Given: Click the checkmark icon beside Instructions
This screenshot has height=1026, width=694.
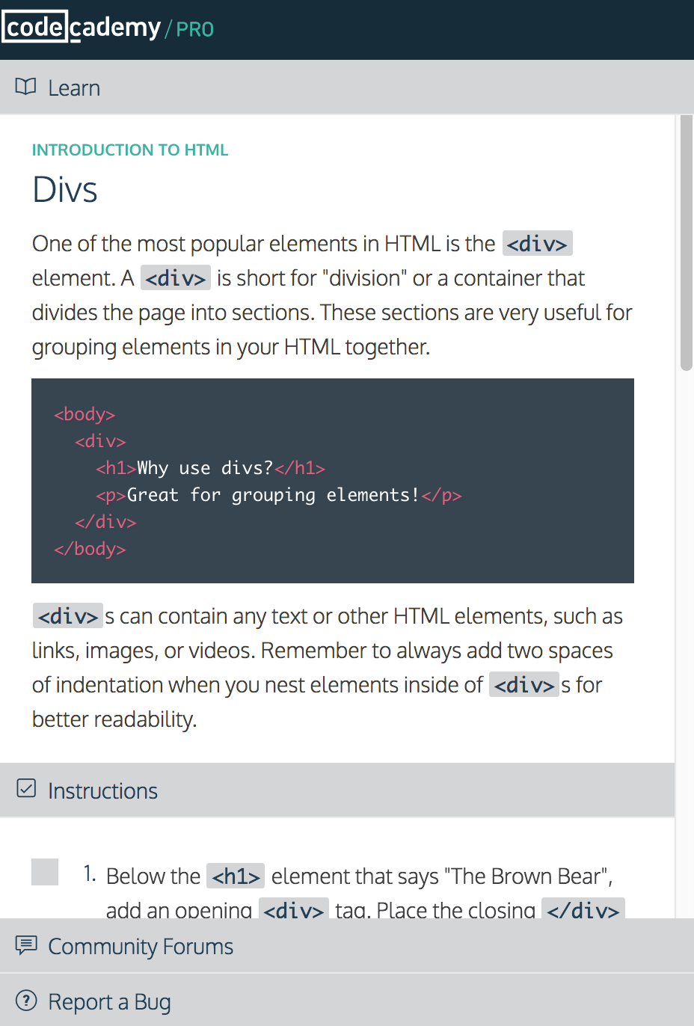Looking at the screenshot, I should pos(26,789).
